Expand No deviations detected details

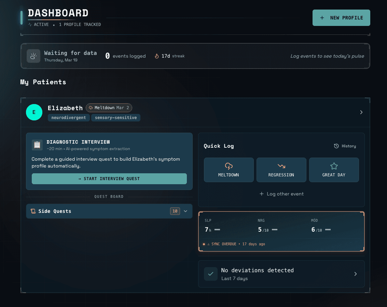point(356,274)
